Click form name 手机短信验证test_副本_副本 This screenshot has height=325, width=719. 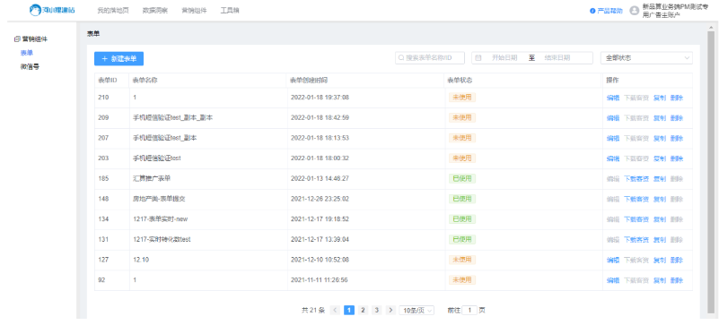pos(172,117)
